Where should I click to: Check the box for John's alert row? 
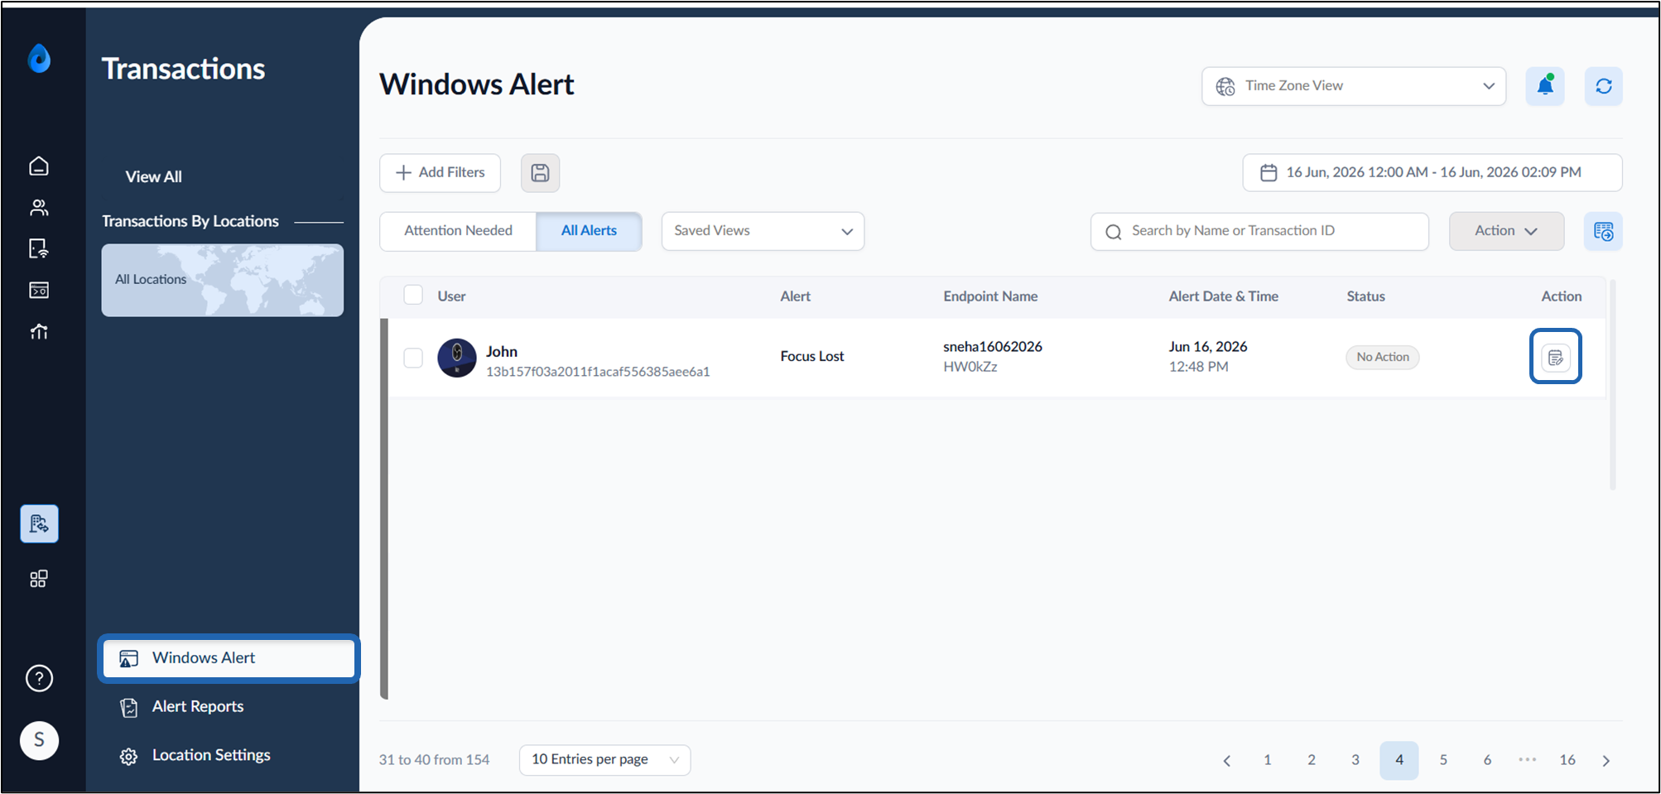click(x=413, y=358)
